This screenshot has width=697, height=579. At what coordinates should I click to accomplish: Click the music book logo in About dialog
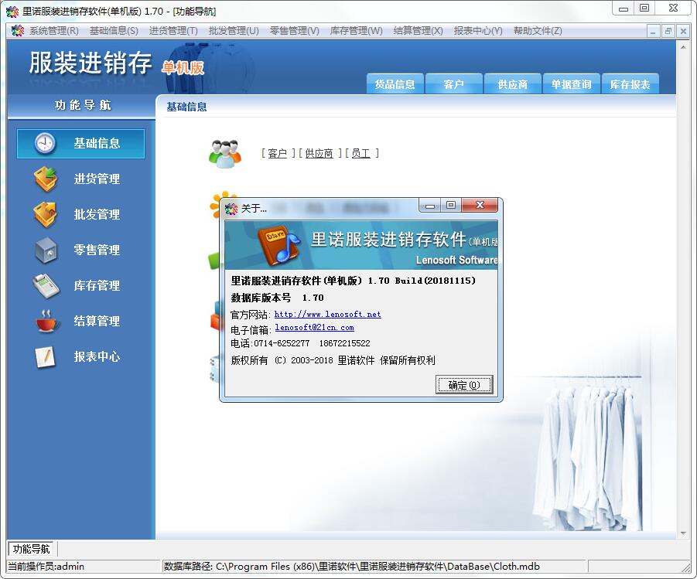279,244
